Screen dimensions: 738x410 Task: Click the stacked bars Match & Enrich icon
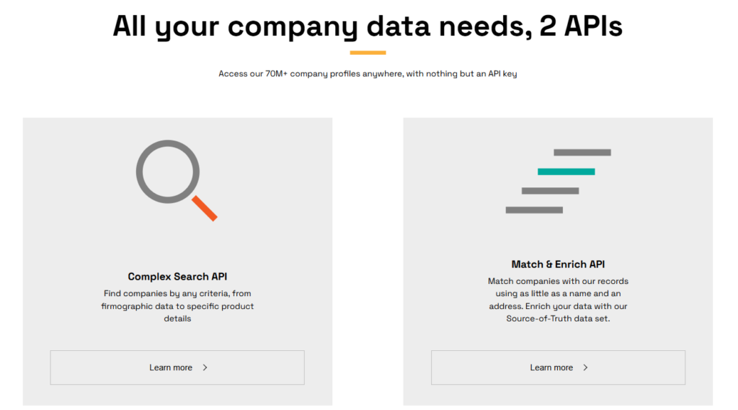click(x=559, y=182)
